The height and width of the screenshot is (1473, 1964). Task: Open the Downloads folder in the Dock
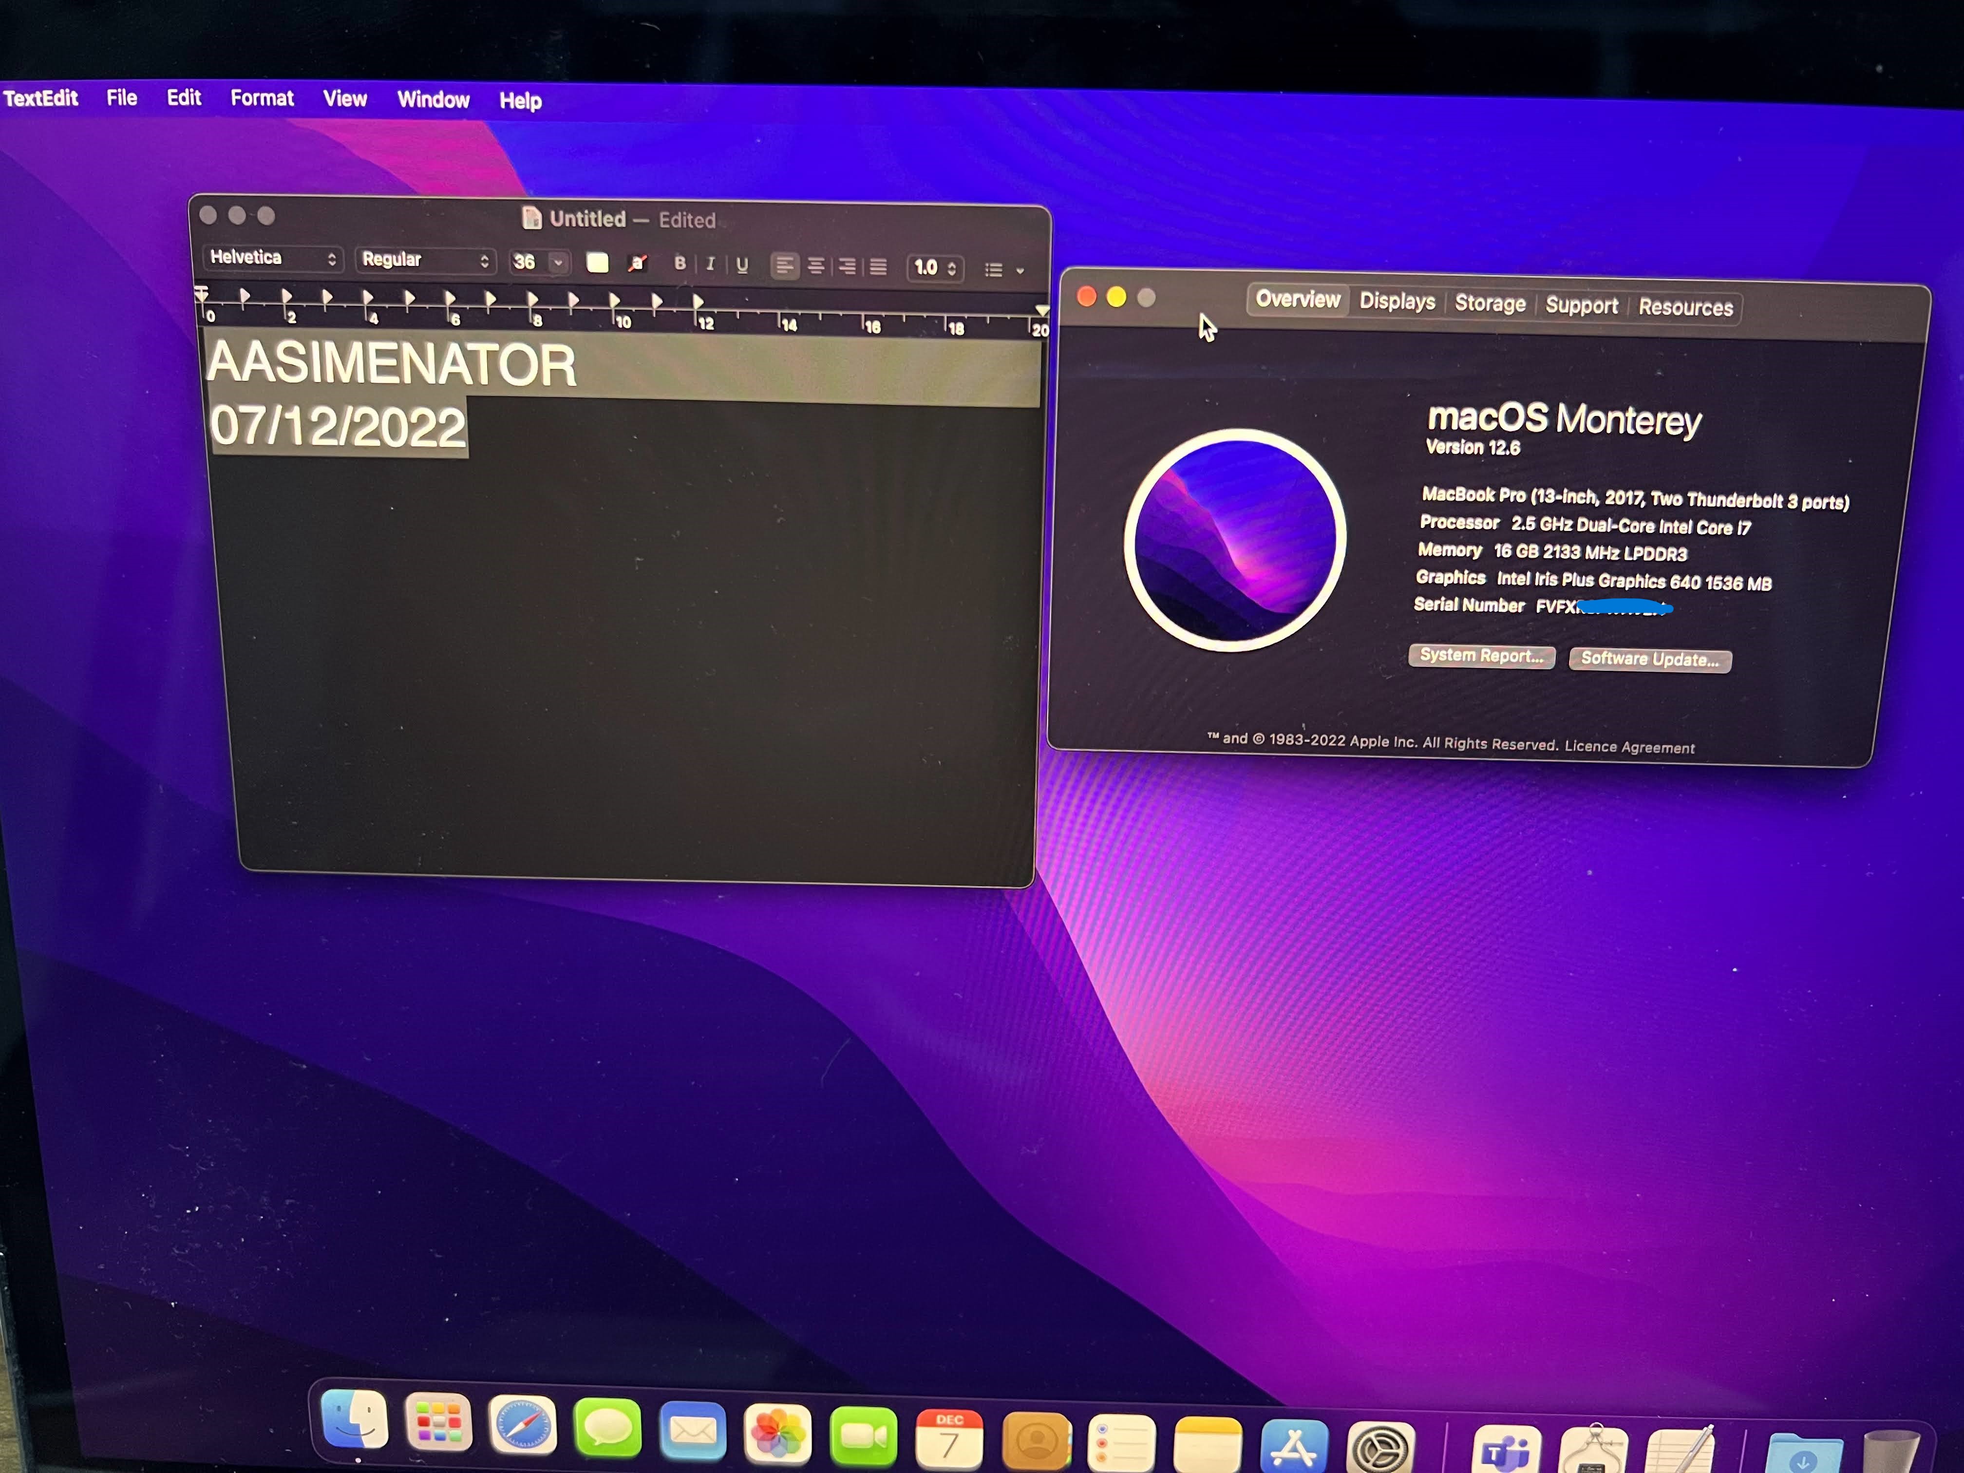[1803, 1454]
